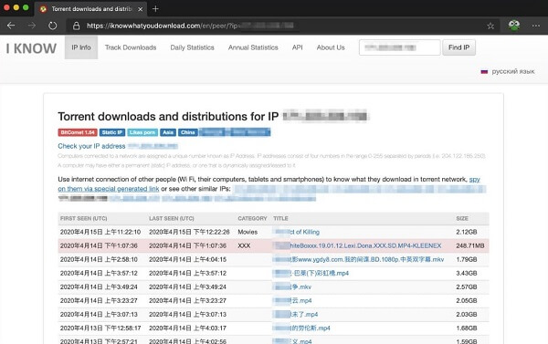Open Annual Statistics page
The height and width of the screenshot is (344, 548).
253,47
